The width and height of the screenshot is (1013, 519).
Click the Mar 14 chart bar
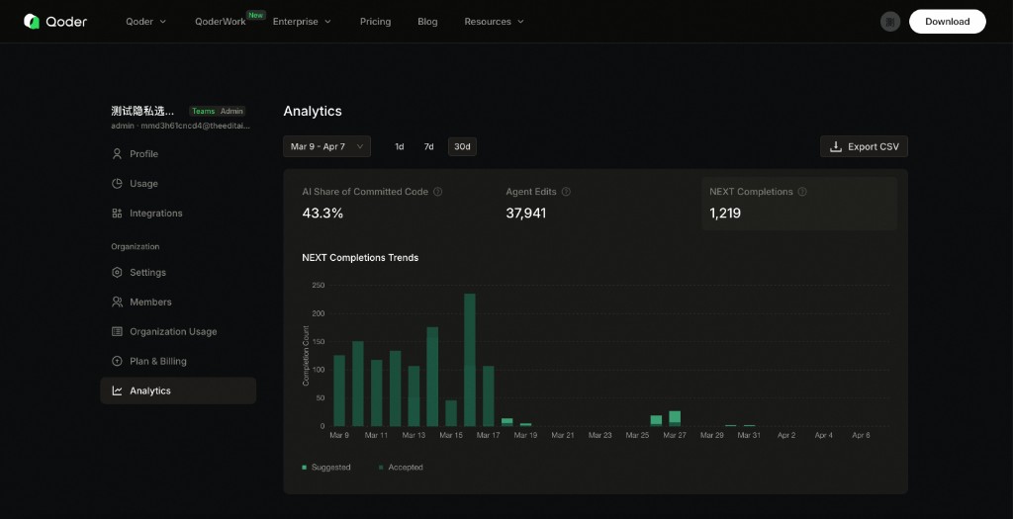pyautogui.click(x=432, y=377)
